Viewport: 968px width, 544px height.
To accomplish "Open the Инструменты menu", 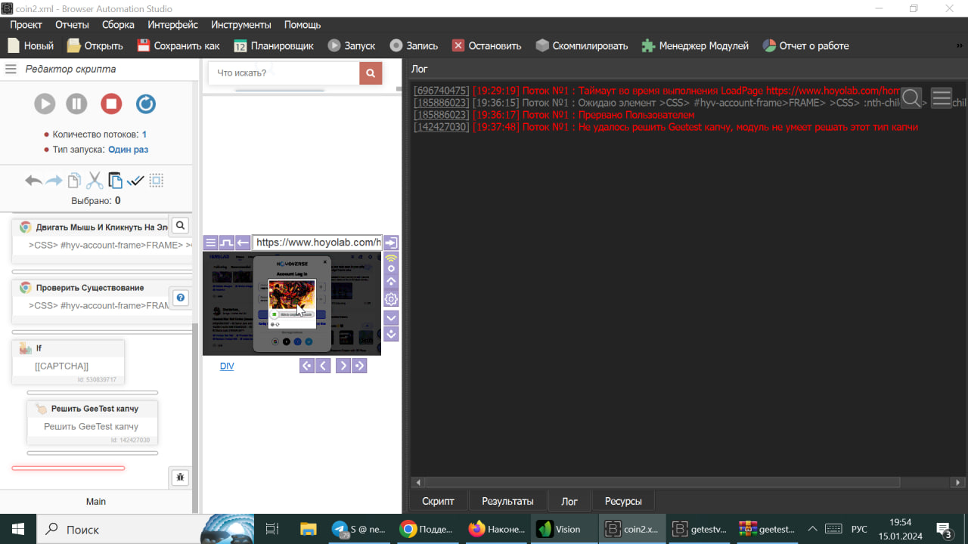I will (240, 25).
